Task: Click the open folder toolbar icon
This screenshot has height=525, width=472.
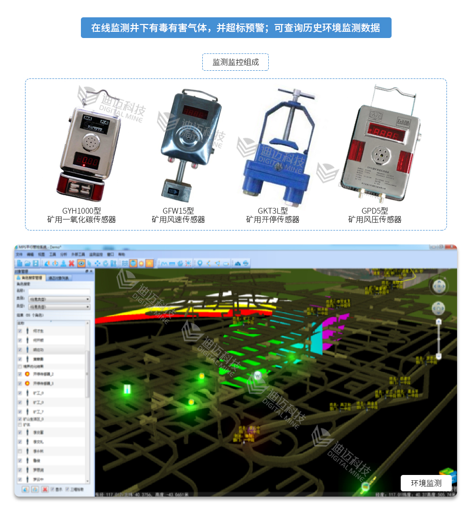Action: [27, 263]
